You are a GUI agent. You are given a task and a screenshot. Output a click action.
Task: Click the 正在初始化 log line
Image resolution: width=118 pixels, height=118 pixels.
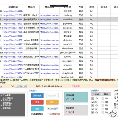point(8,98)
